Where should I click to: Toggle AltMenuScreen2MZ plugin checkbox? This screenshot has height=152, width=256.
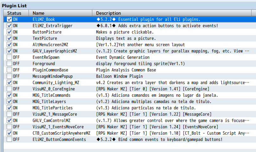coord(9,45)
